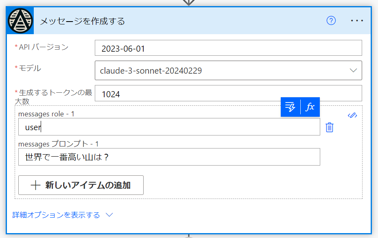Click the dynamic content lightning icon
The image size is (378, 238).
290,107
